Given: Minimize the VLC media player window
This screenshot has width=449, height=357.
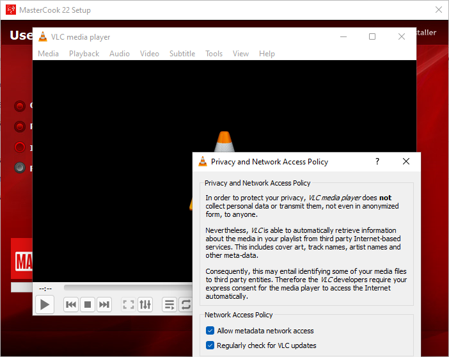Looking at the screenshot, I should 343,36.
